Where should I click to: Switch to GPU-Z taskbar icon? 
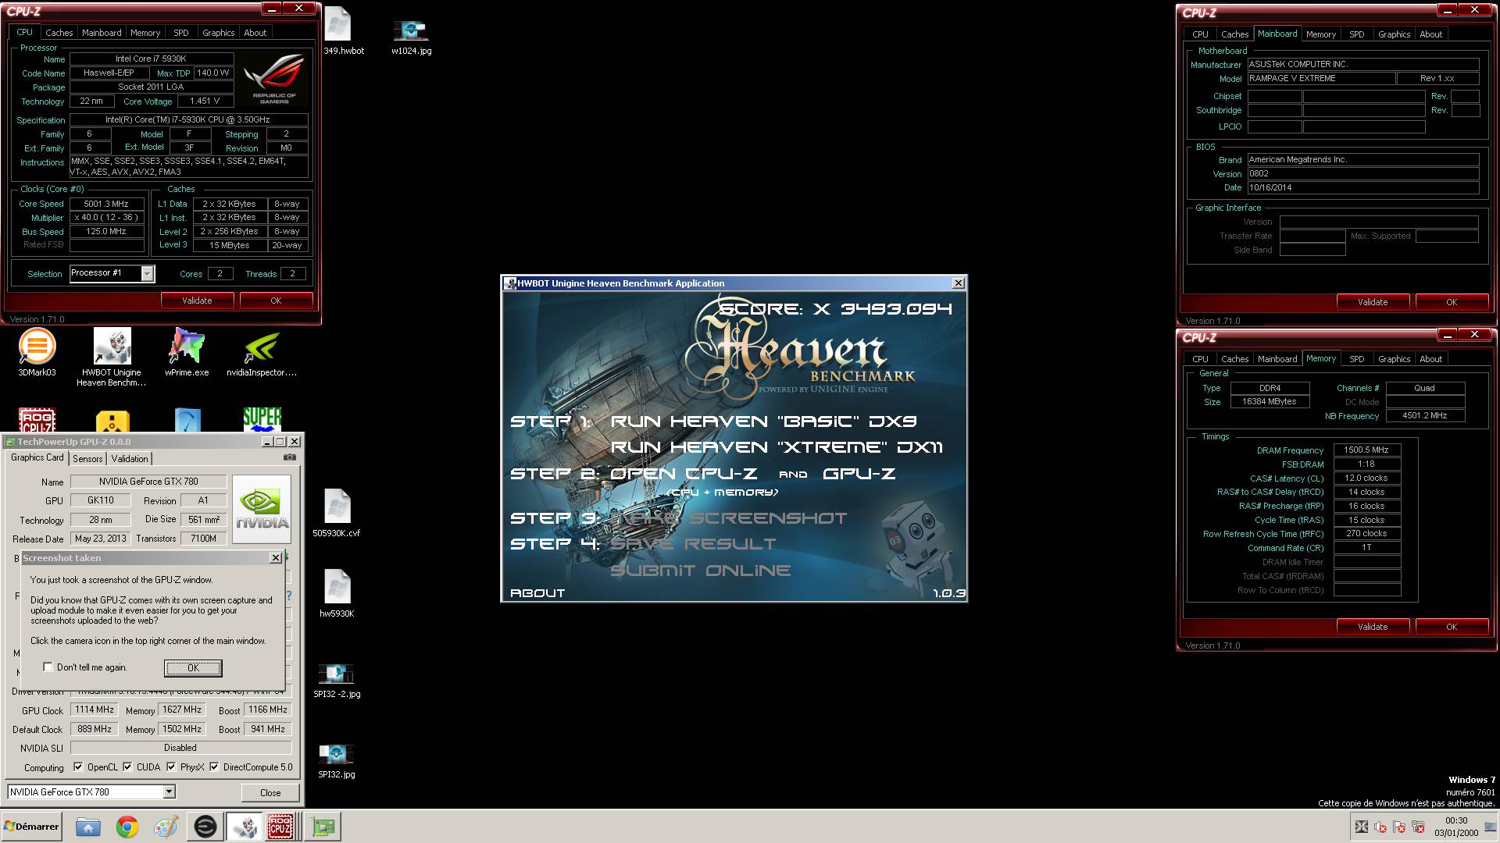click(323, 827)
